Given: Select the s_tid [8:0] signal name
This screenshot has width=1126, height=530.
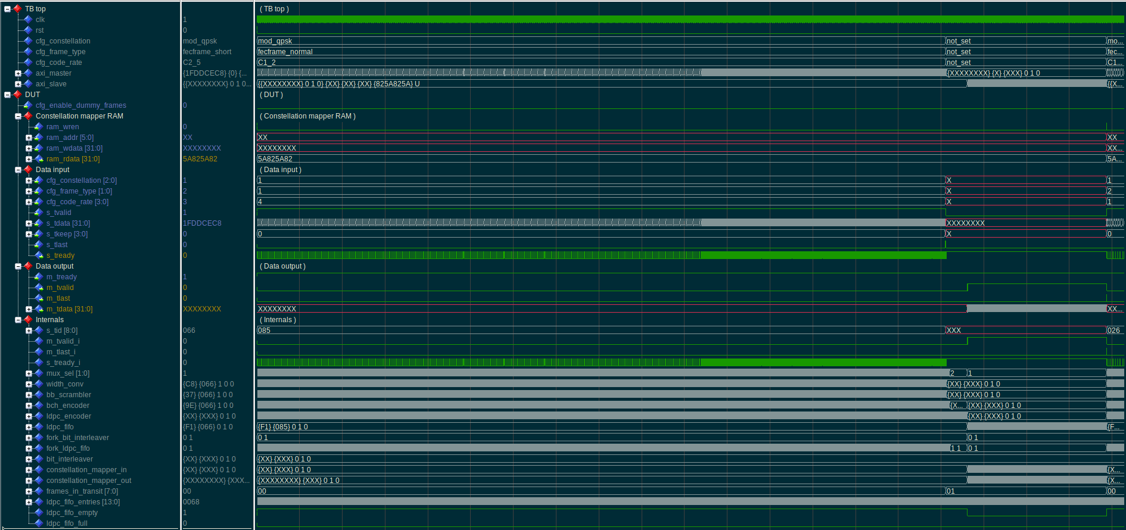Looking at the screenshot, I should coord(62,331).
